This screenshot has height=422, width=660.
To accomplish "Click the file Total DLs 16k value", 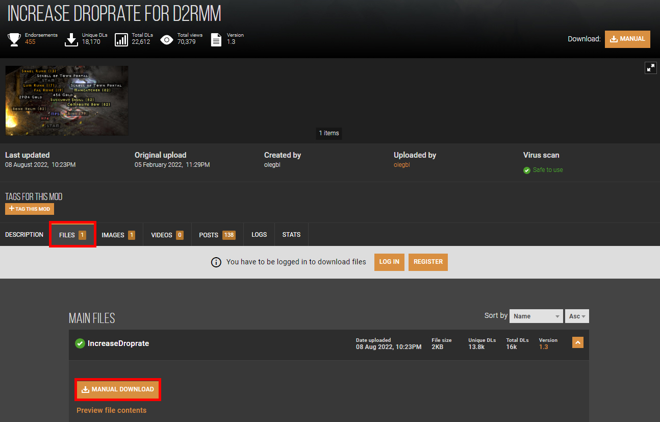I will (x=511, y=347).
